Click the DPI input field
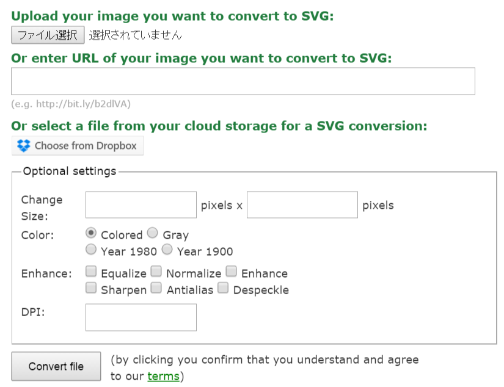The height and width of the screenshot is (387, 504). (x=141, y=317)
